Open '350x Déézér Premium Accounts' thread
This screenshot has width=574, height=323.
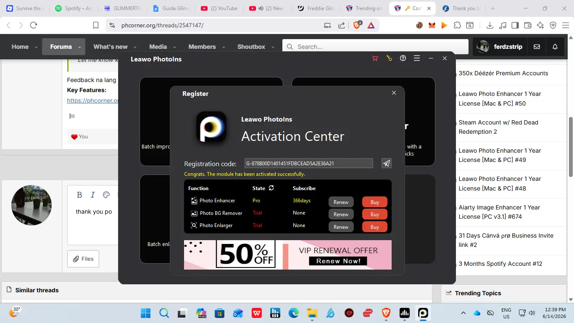pos(503,73)
